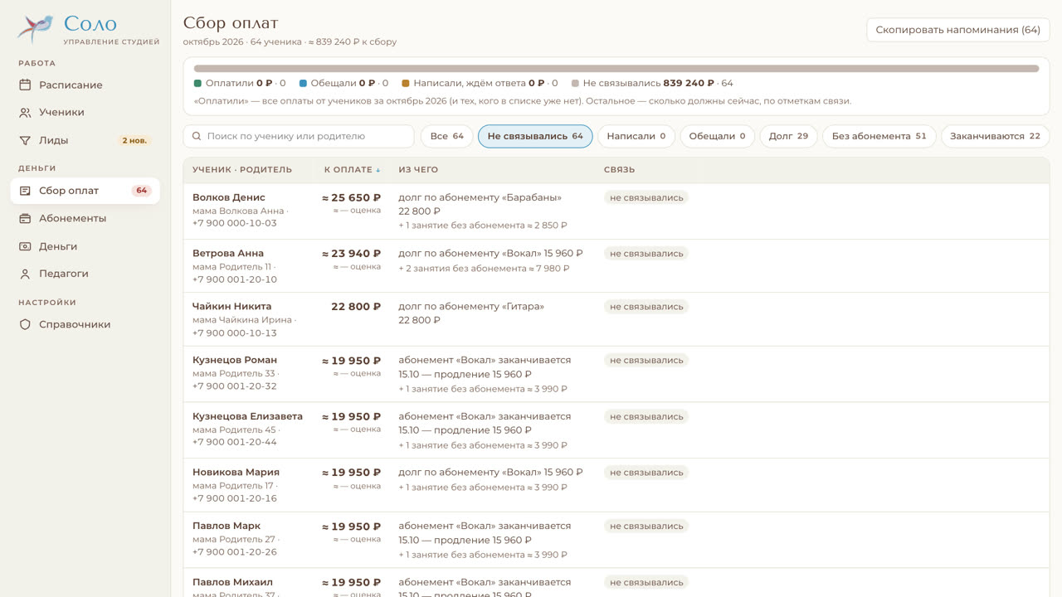Screen dimensions: 1062x597
Task: Focus the student or parent search field
Action: click(x=299, y=136)
